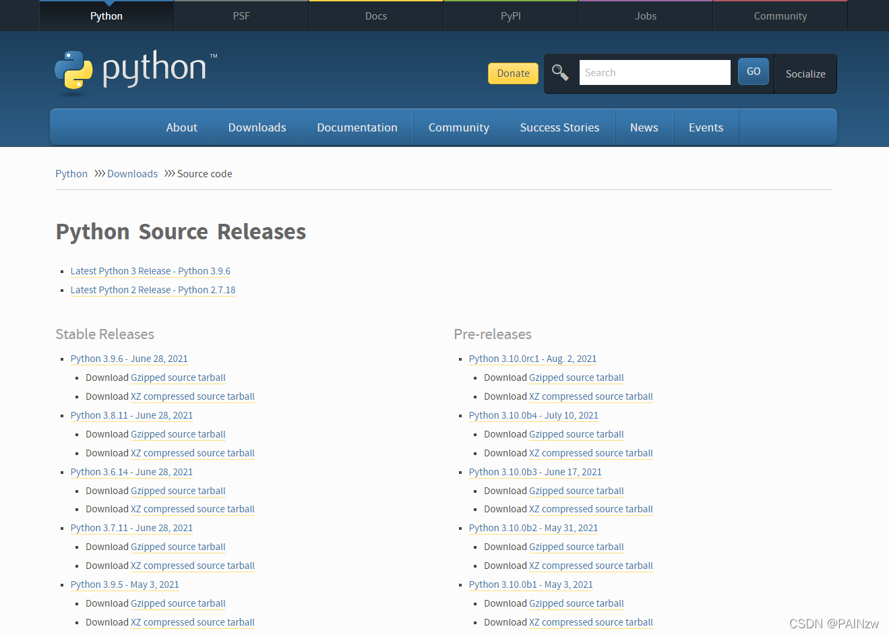
Task: Open Python 3.10.0b2 - May 31, 2021 pre-release
Action: 534,528
